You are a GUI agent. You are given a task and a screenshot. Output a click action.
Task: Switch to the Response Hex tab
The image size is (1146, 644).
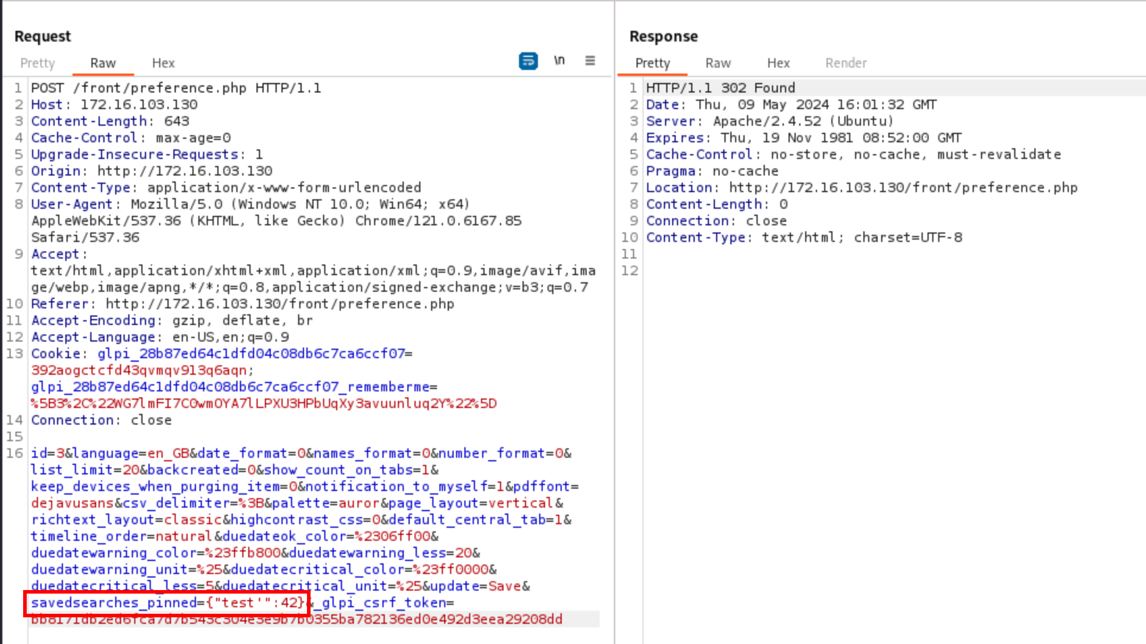778,63
